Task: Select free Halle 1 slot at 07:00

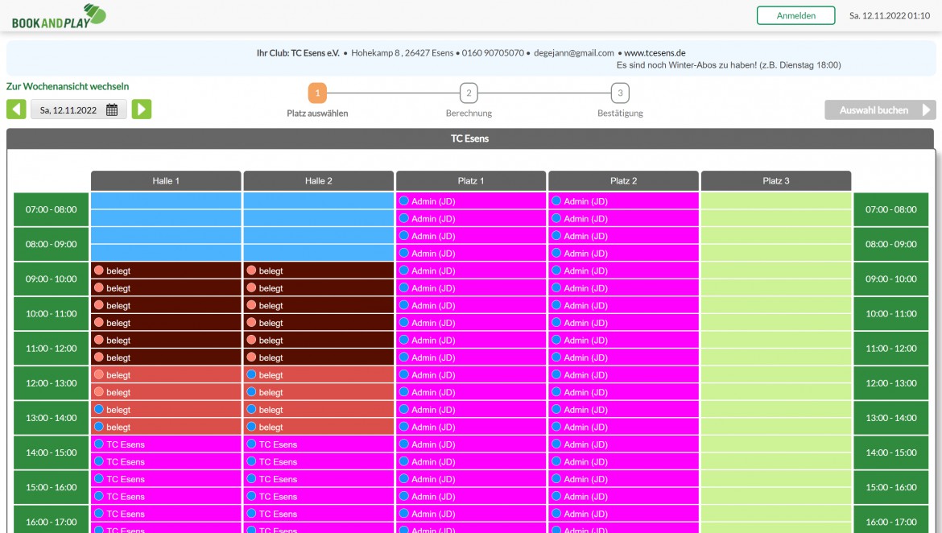Action: pyautogui.click(x=166, y=201)
